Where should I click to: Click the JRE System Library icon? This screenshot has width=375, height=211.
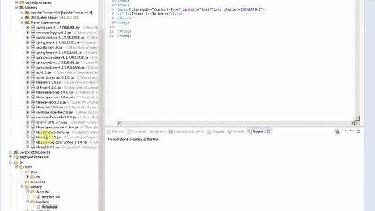(x=28, y=18)
